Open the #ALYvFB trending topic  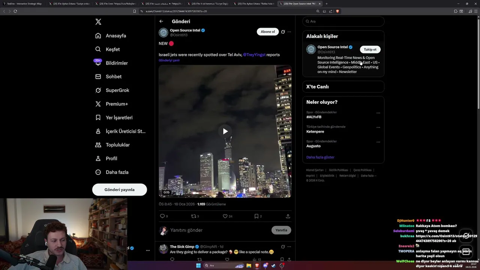point(314,117)
